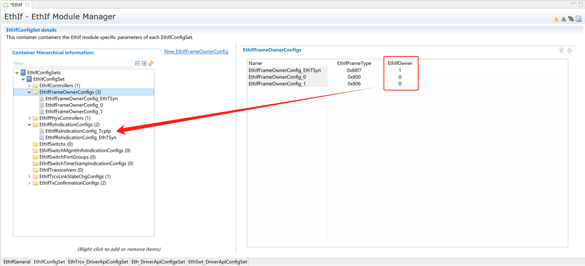
Task: Click the refresh tree icon beside filter
Action: click(x=151, y=64)
